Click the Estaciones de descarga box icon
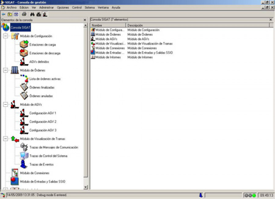 pyautogui.click(x=24, y=53)
